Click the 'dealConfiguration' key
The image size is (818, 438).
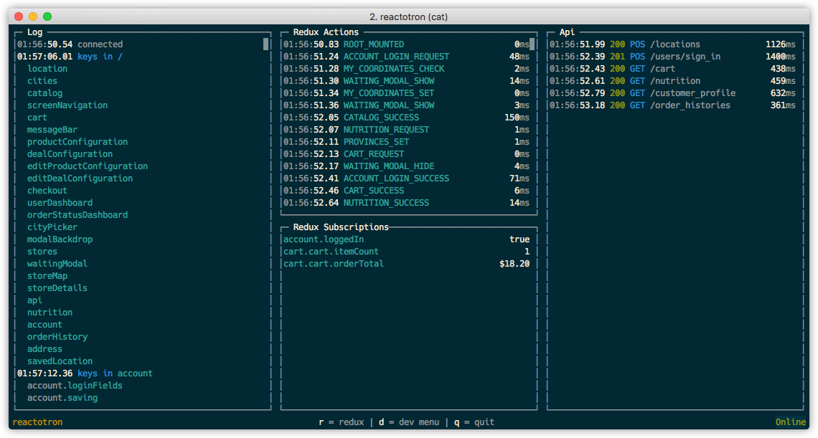tap(70, 154)
